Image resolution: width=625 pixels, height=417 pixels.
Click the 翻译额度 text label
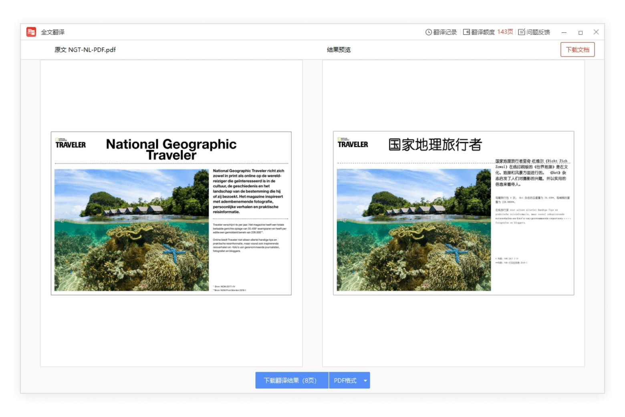(483, 32)
